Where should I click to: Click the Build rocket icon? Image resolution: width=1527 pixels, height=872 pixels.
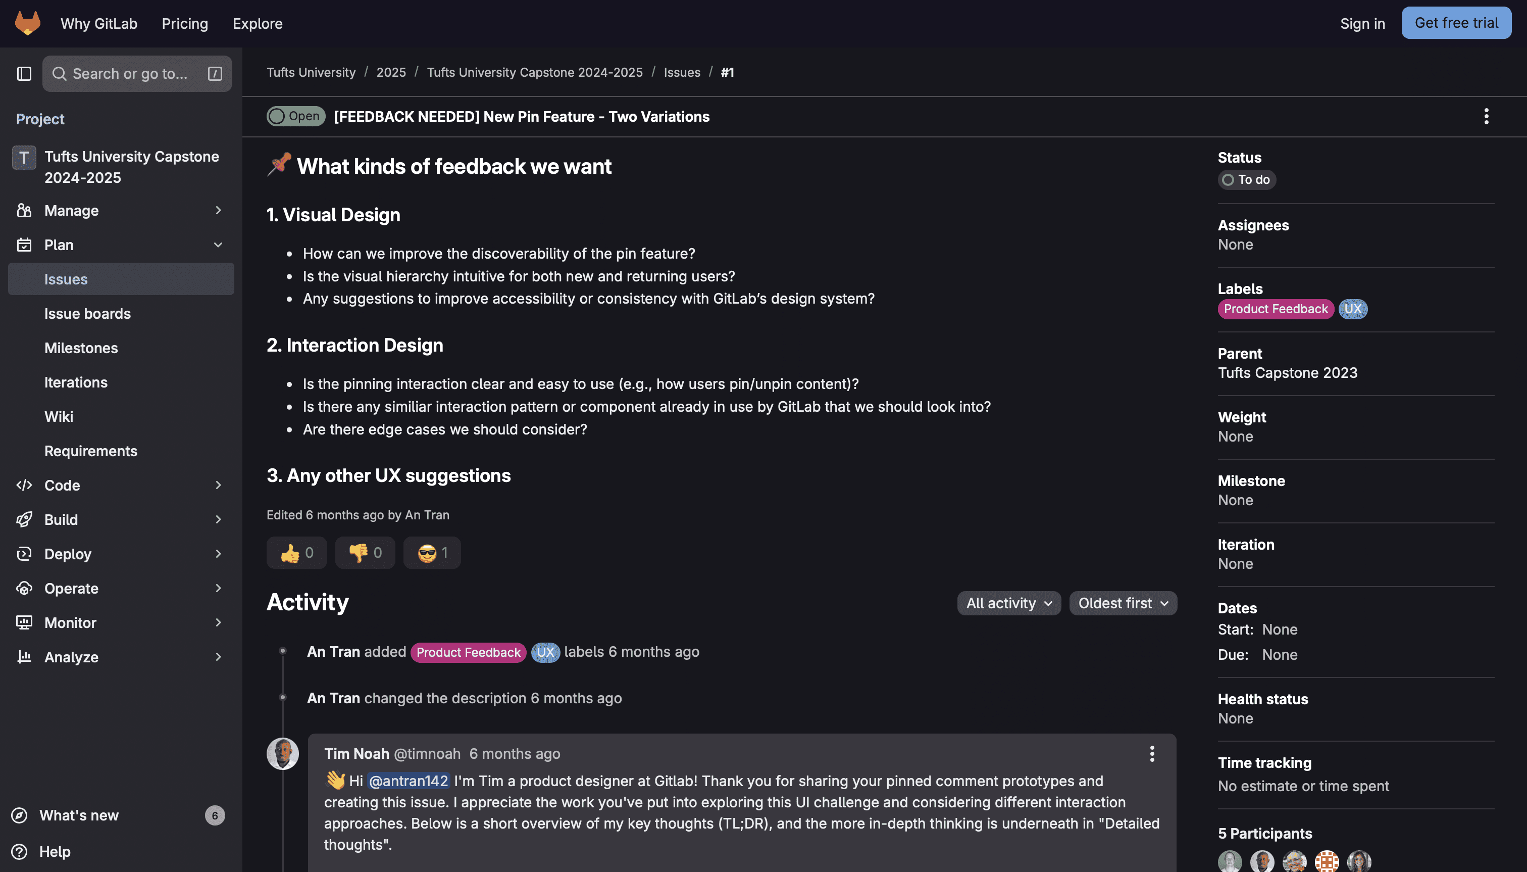24,519
